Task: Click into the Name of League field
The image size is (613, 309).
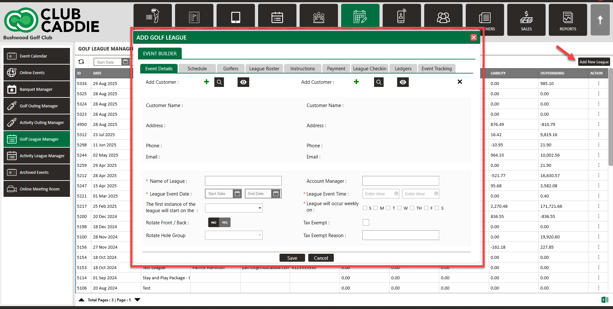Action: [x=243, y=181]
